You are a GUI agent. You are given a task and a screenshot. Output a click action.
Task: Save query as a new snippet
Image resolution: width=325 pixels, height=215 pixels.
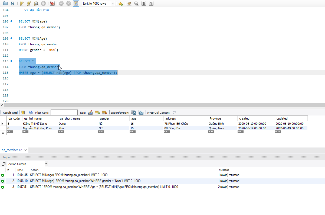pos(120,3)
